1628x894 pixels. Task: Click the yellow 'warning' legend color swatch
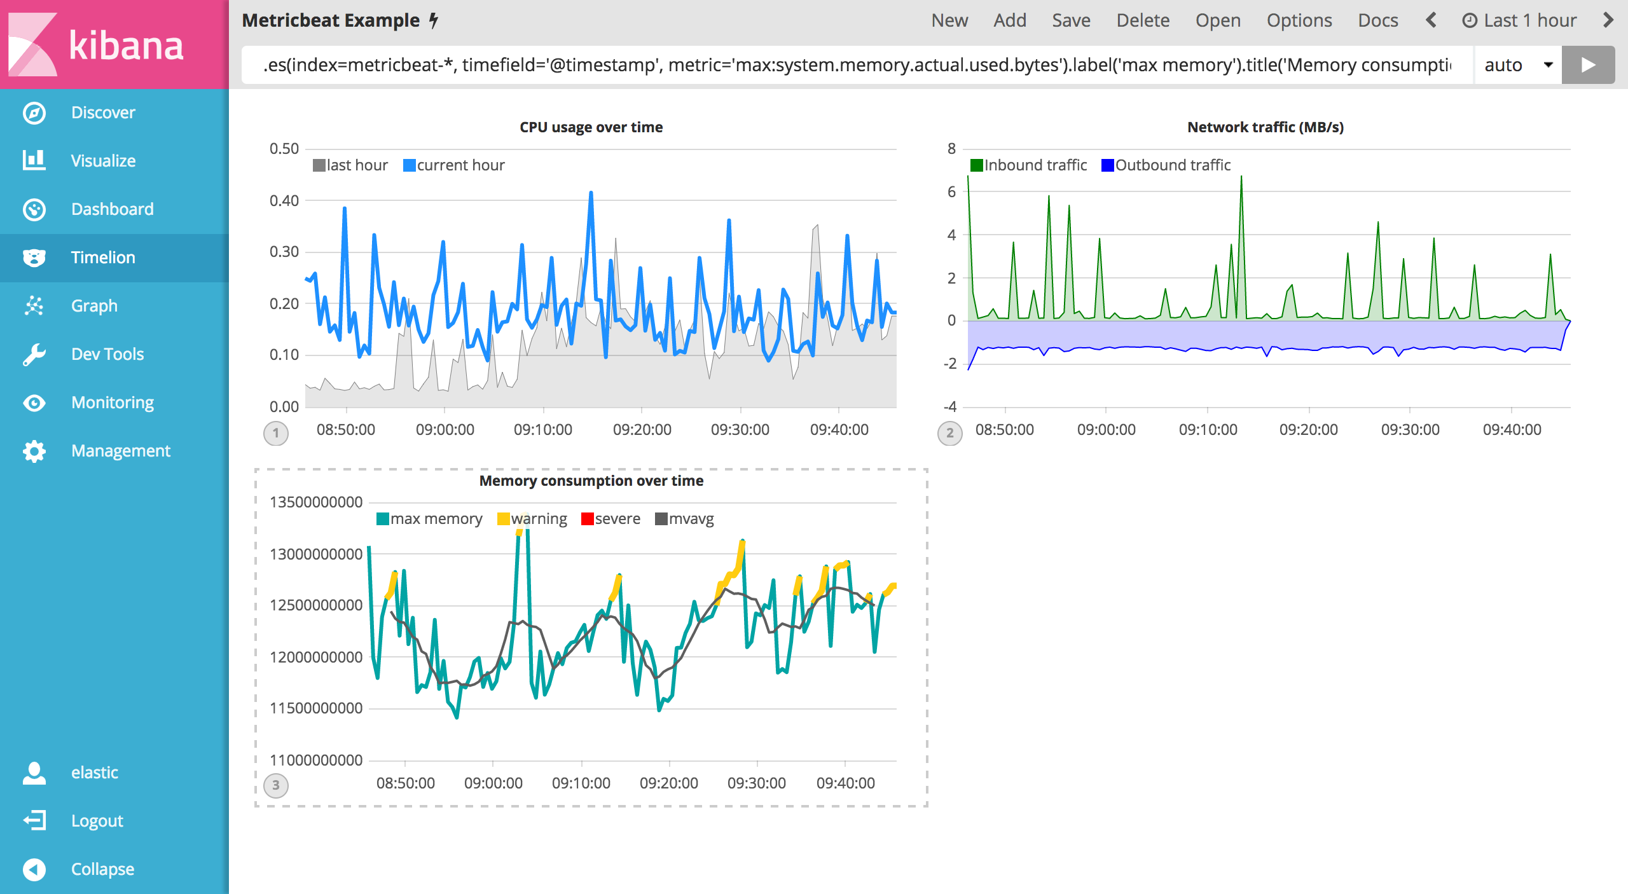tap(503, 519)
